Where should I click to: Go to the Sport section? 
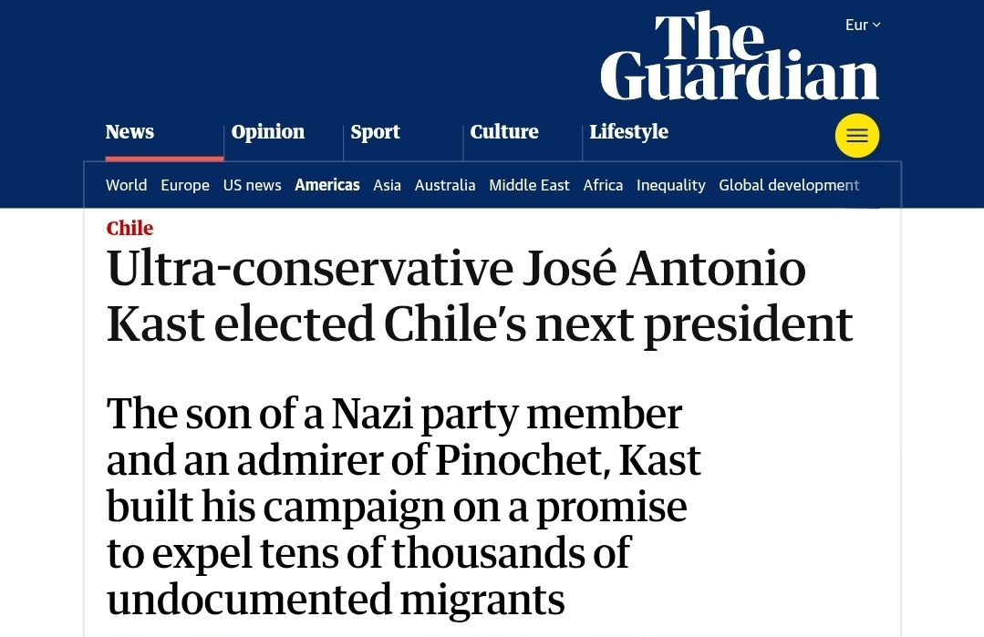[375, 132]
